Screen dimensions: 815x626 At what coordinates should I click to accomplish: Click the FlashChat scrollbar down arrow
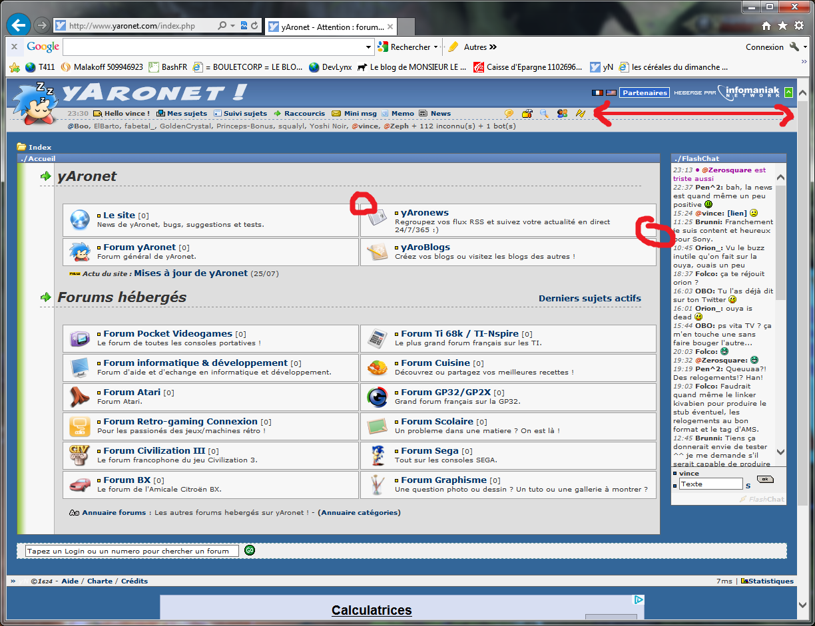(781, 452)
